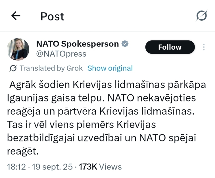Click the "Post" header title
Image resolution: width=215 pixels, height=178 pixels.
pos(52,16)
